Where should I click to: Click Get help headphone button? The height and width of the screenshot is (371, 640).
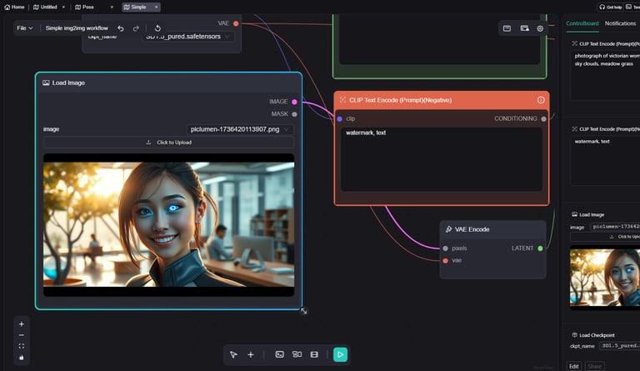(x=610, y=7)
